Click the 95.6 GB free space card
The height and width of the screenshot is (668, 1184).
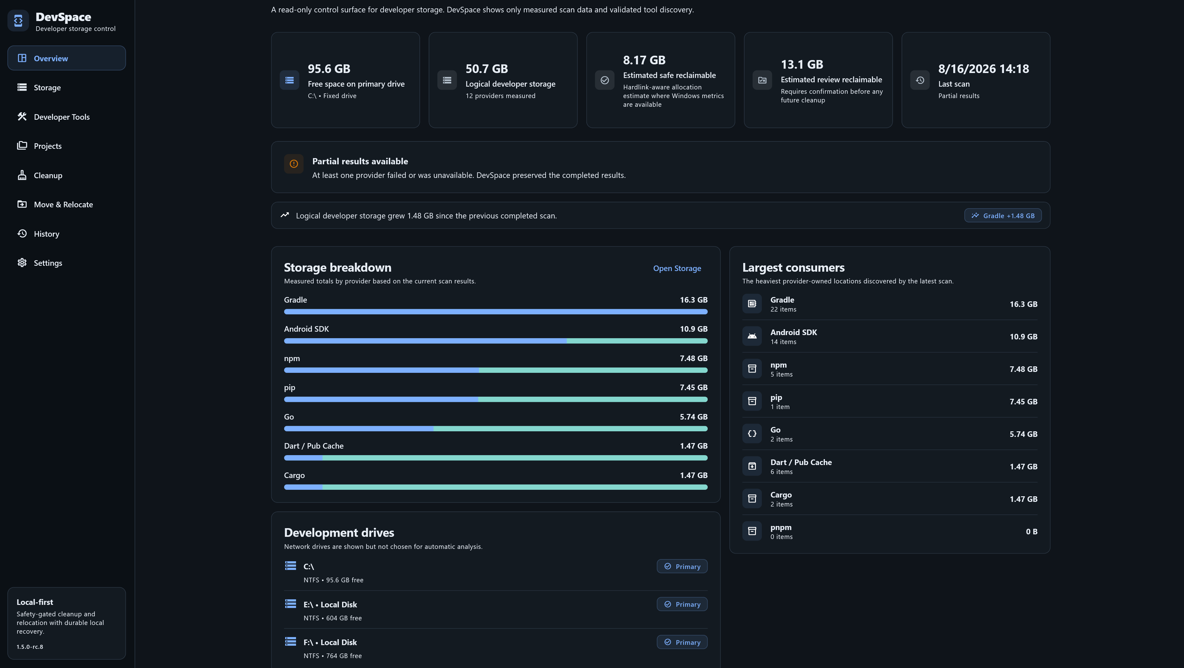pos(345,80)
